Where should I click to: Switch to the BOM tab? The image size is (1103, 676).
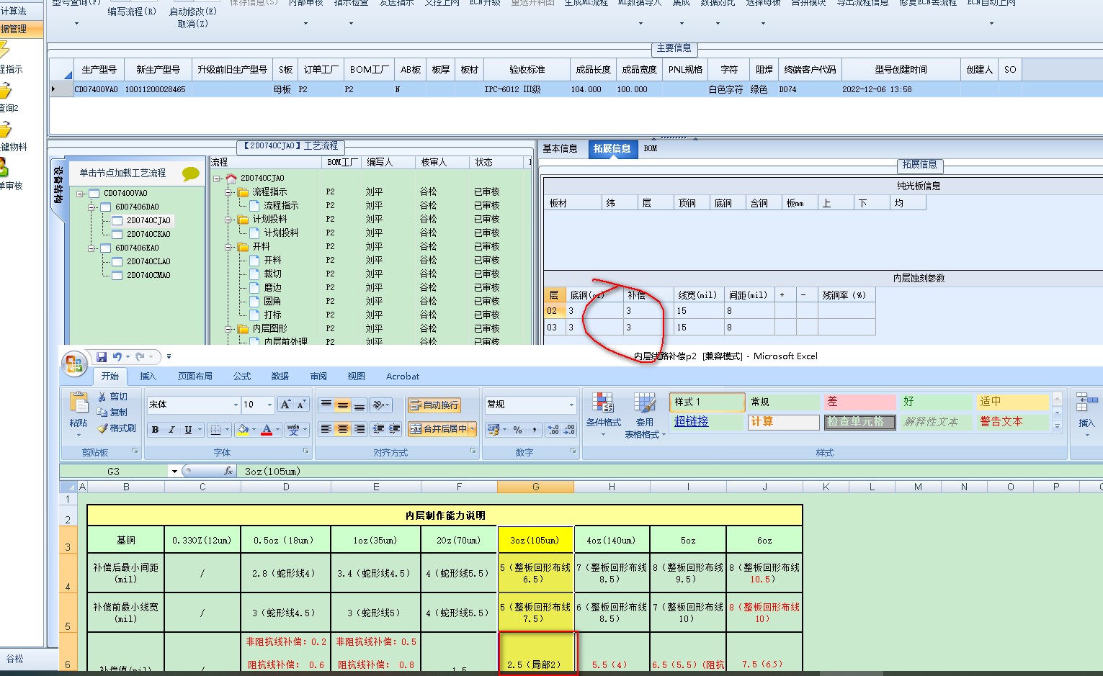pos(651,148)
